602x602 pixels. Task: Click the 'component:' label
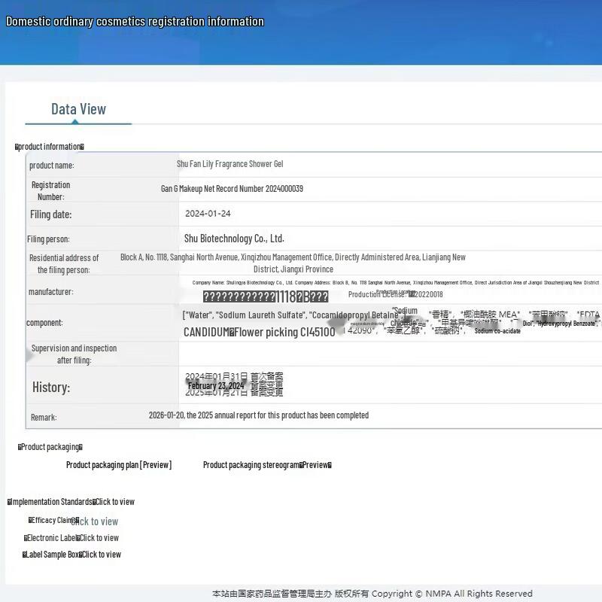(44, 323)
